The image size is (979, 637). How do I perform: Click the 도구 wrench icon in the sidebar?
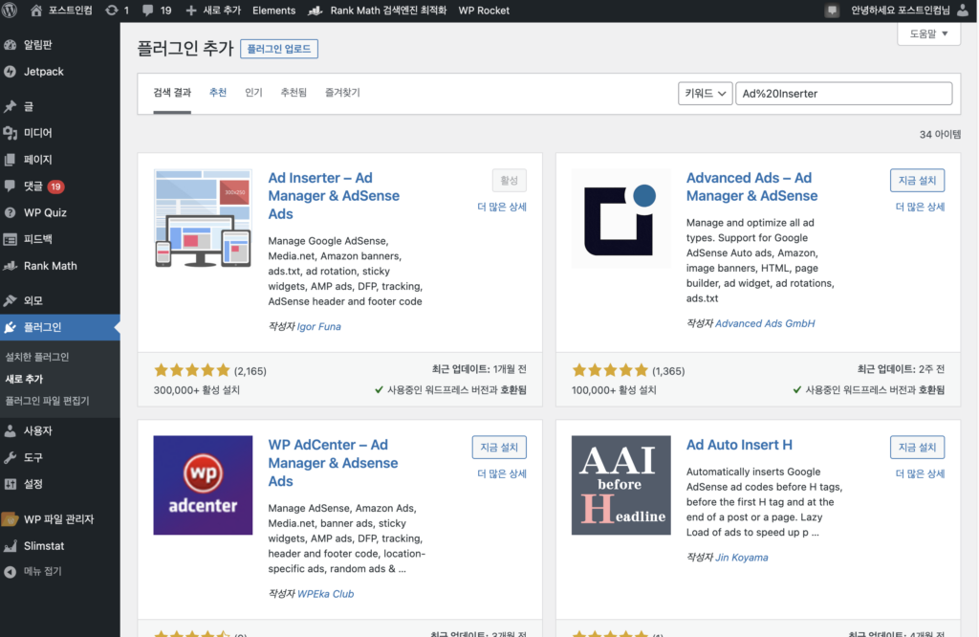tap(10, 458)
